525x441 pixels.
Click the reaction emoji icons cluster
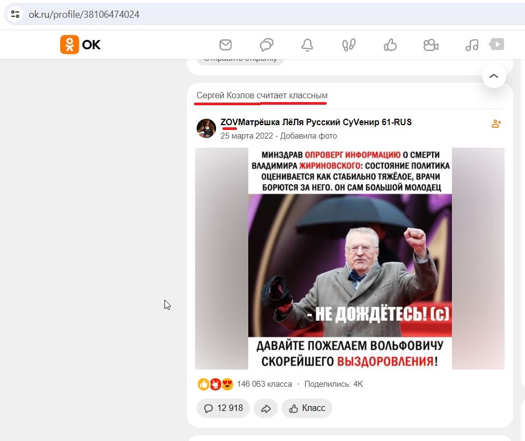pyautogui.click(x=215, y=384)
